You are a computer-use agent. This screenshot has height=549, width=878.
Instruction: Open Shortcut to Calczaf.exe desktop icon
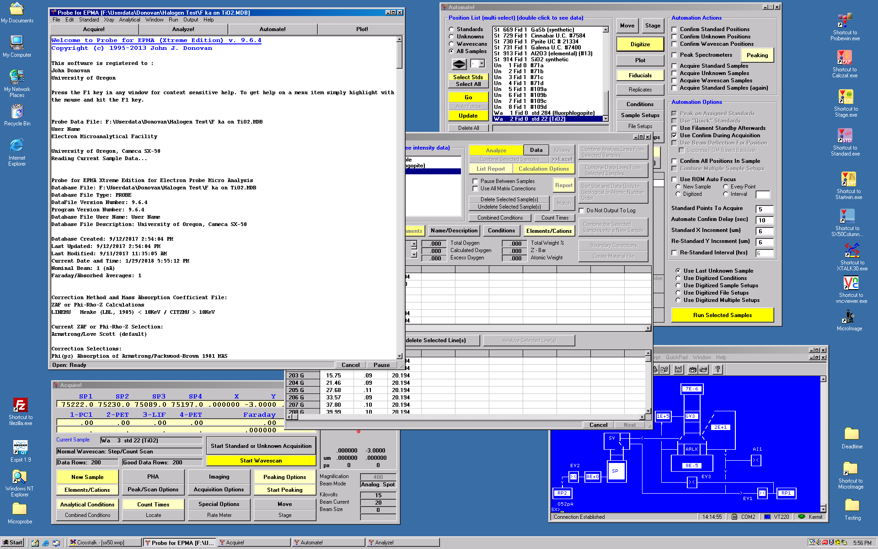(845, 58)
